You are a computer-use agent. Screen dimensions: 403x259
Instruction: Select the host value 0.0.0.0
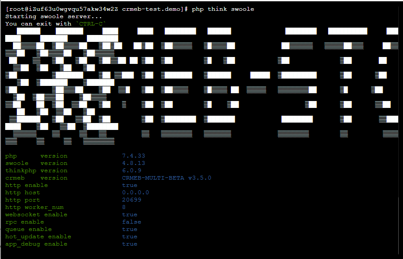coord(135,193)
